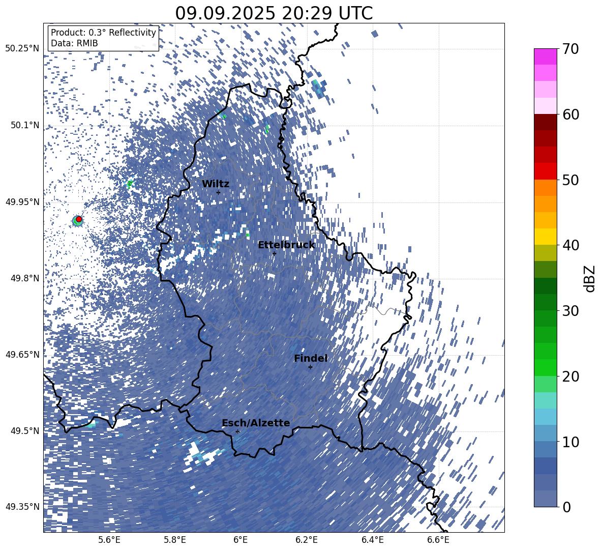Click the colorbar tick value 10
This screenshot has height=550, width=602.
click(570, 442)
